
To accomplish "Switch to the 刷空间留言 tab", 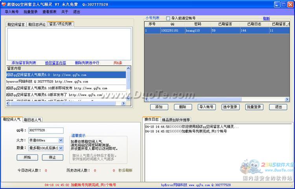I will point(16,24).
